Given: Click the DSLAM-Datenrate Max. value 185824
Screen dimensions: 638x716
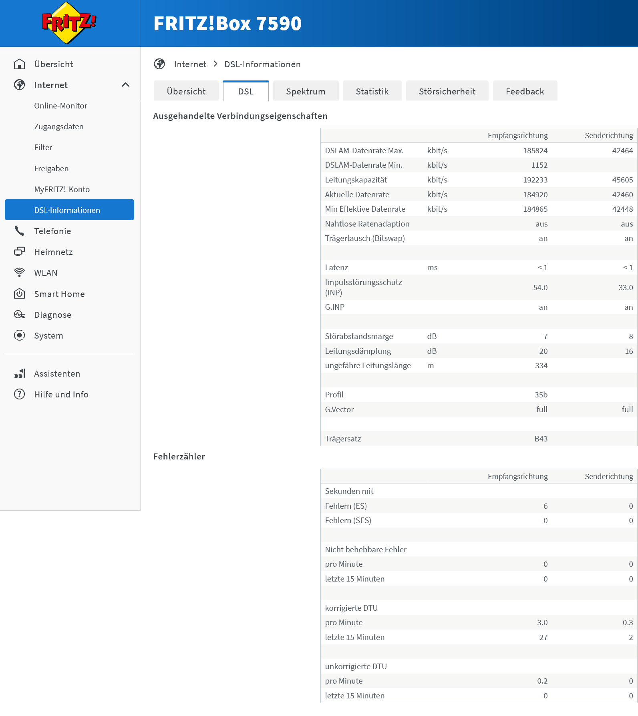Looking at the screenshot, I should pos(535,150).
